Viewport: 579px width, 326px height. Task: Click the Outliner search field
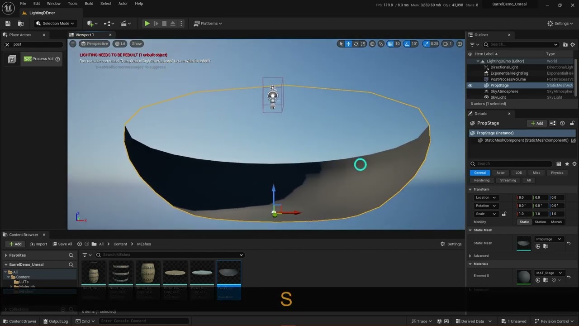(521, 44)
